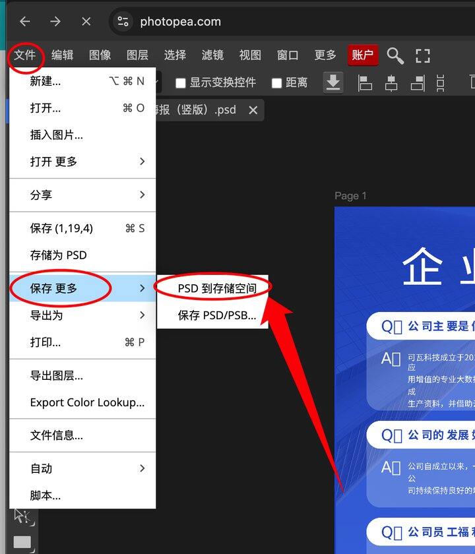Click the browser site info icon
The height and width of the screenshot is (554, 475).
pyautogui.click(x=123, y=22)
